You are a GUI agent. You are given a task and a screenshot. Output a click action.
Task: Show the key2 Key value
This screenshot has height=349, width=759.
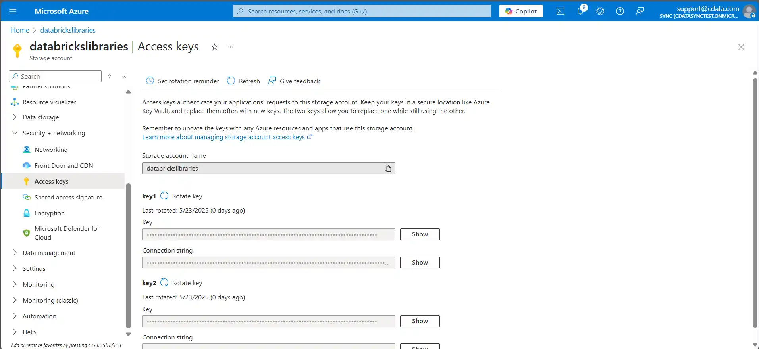(x=420, y=321)
